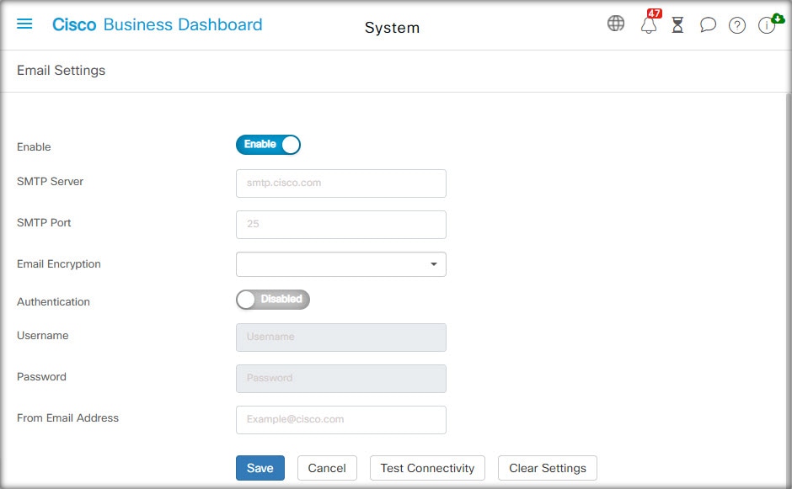Click the Username label text
The width and height of the screenshot is (792, 489).
[42, 336]
